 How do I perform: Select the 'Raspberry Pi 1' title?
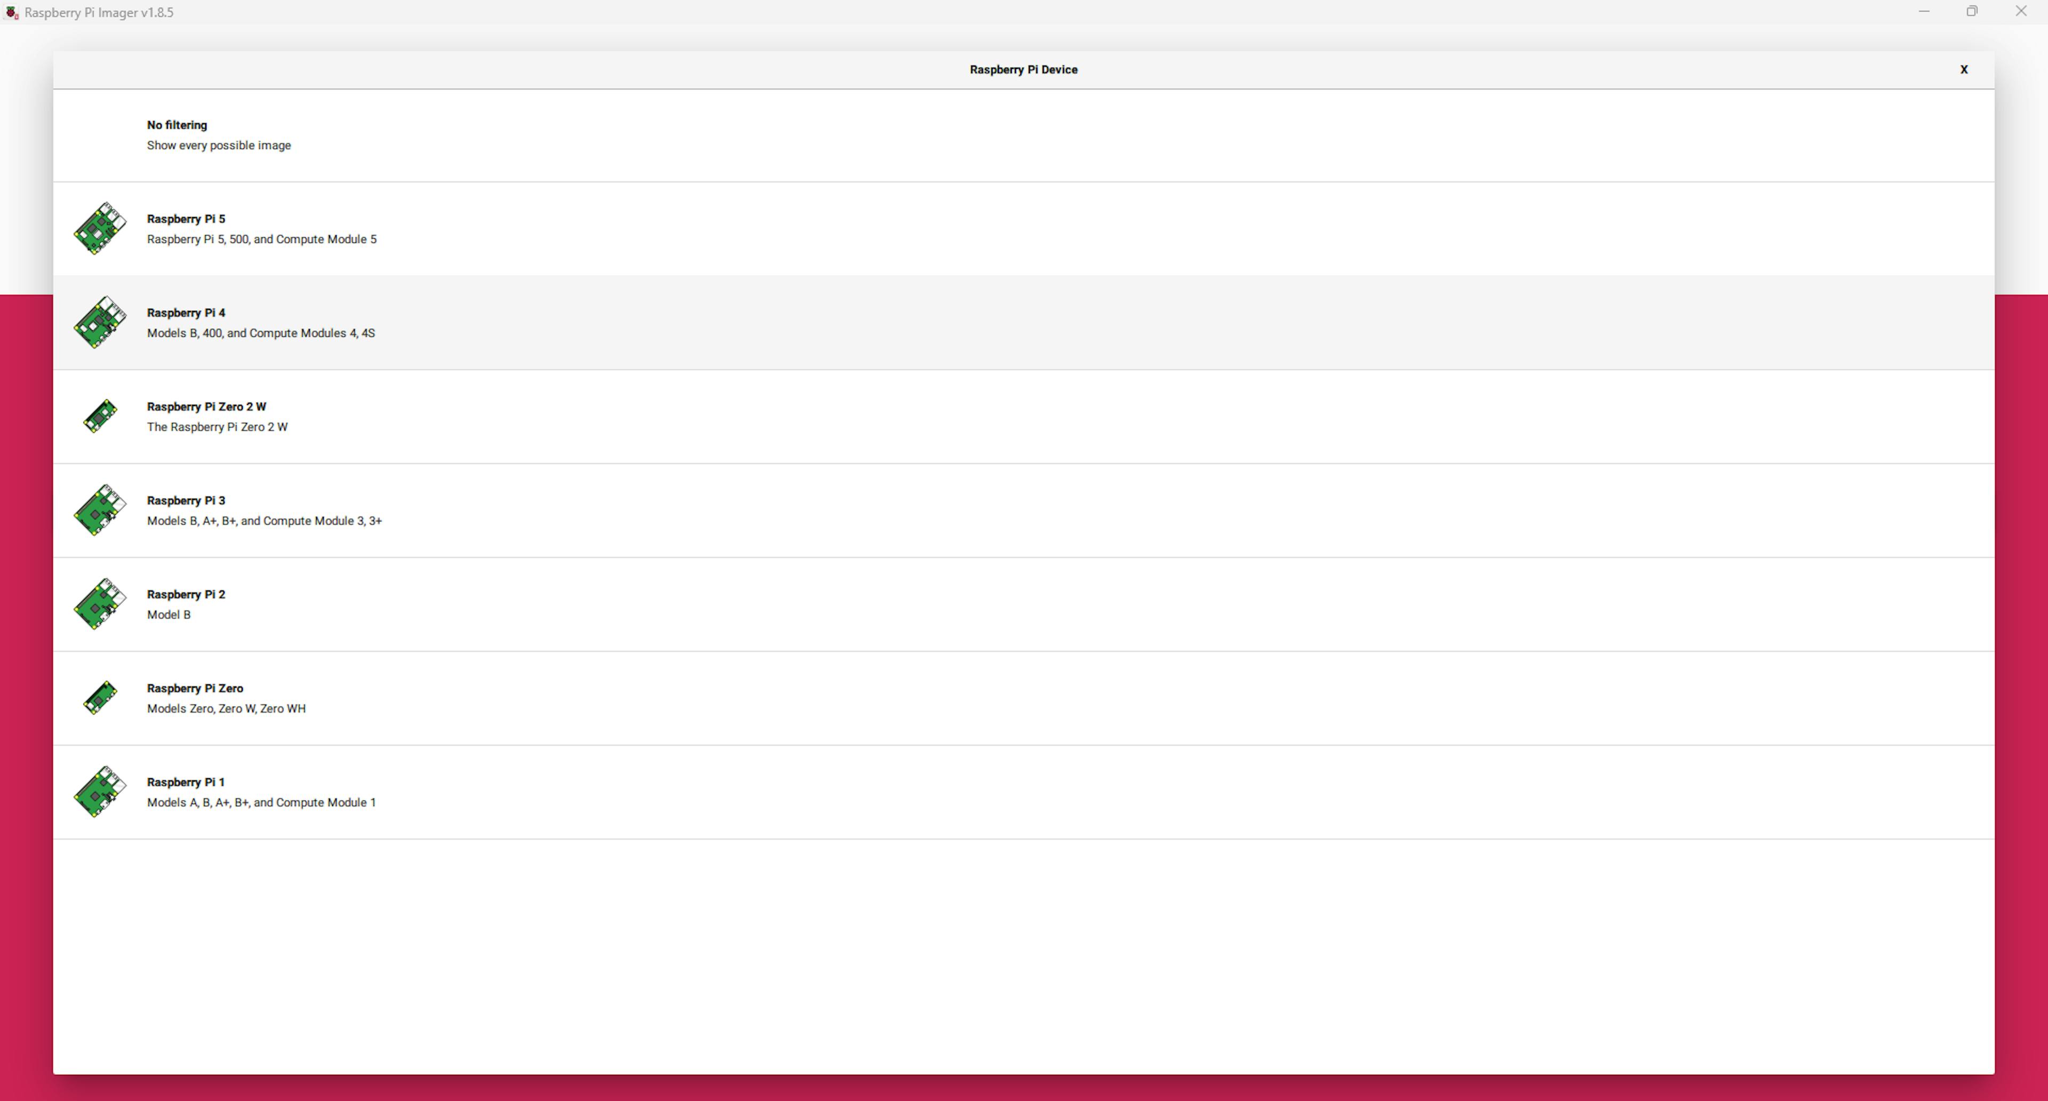pyautogui.click(x=186, y=781)
